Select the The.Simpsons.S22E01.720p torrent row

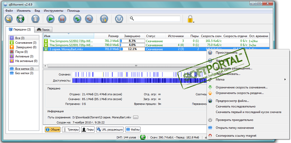(156, 45)
